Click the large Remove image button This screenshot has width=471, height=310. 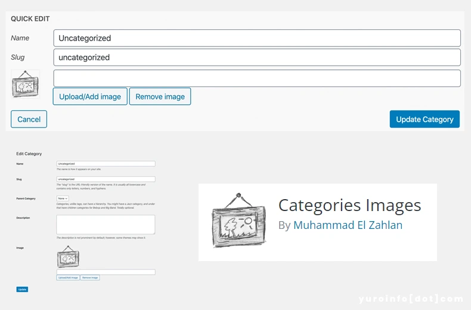(160, 97)
